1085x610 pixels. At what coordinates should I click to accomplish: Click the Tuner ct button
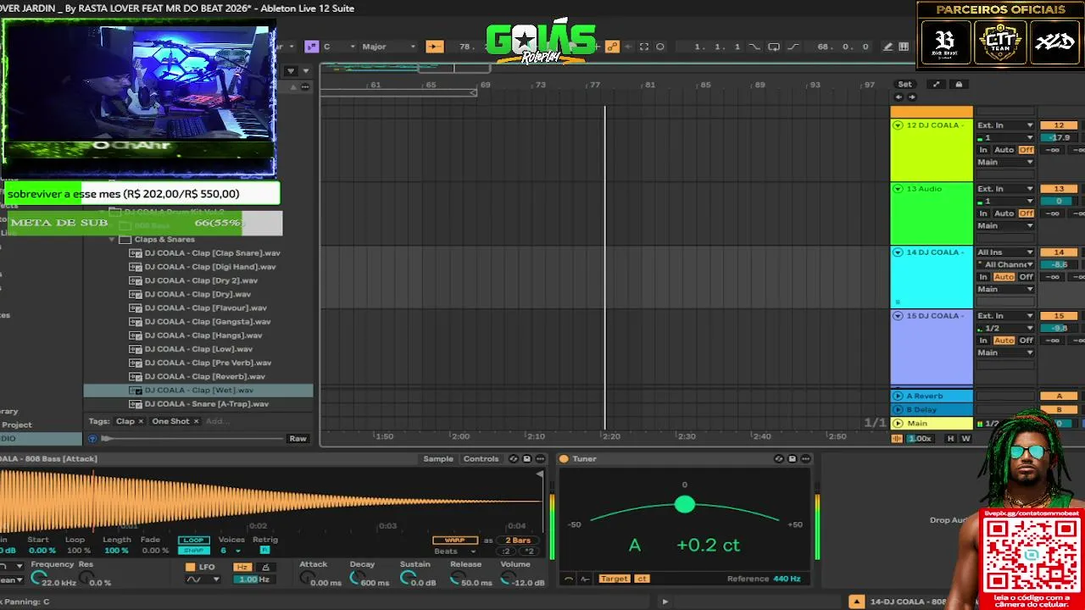click(x=642, y=579)
